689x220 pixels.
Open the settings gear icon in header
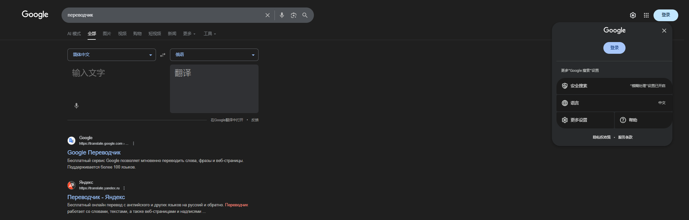point(633,15)
